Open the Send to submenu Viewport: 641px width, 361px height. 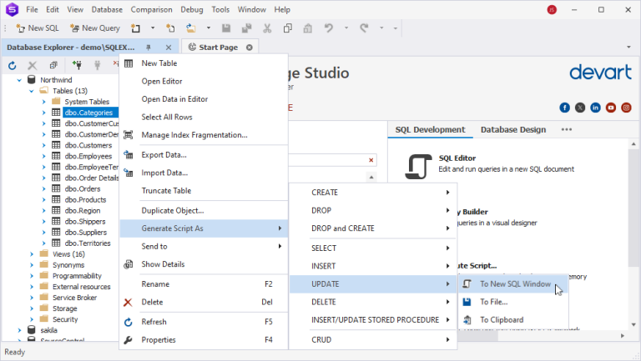pyautogui.click(x=204, y=246)
